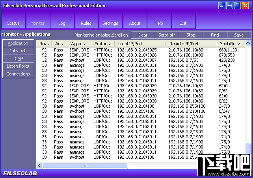Sort by the Sent/Recv column header
The width and height of the screenshot is (253, 178).
[x=231, y=44]
